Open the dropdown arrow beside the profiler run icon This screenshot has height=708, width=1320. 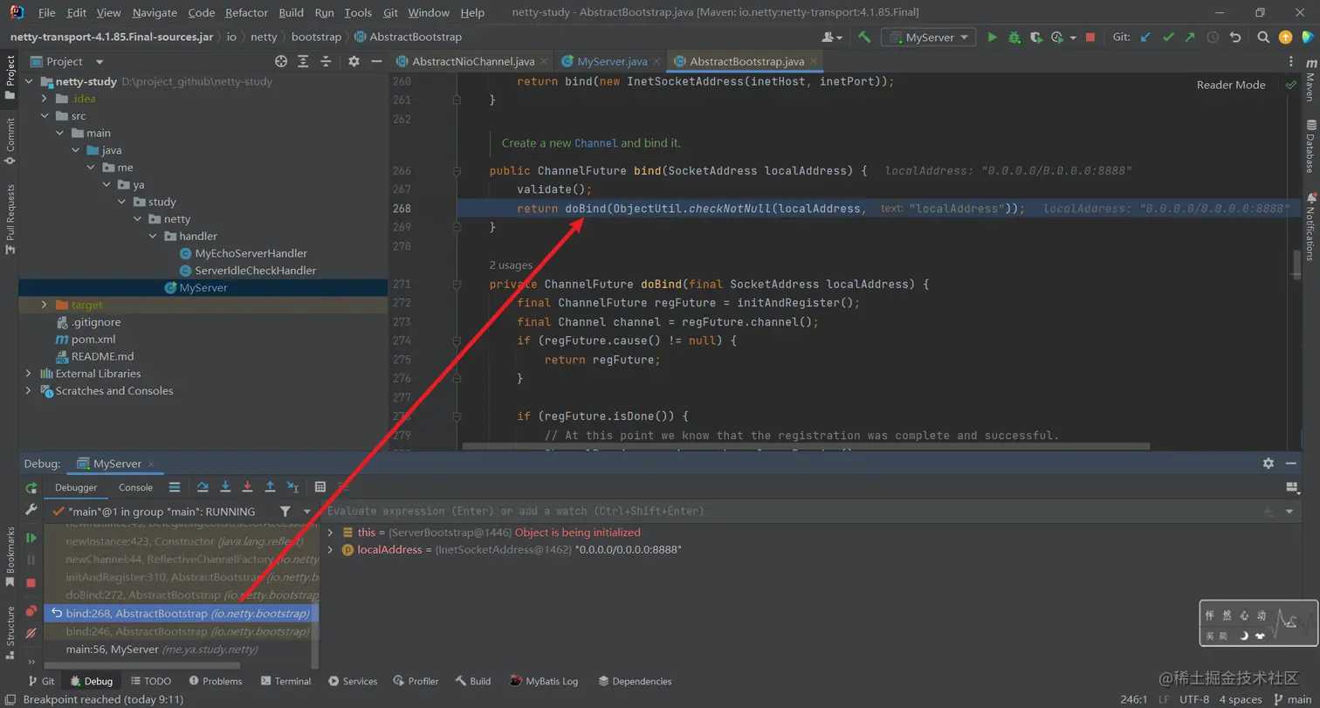(1073, 38)
